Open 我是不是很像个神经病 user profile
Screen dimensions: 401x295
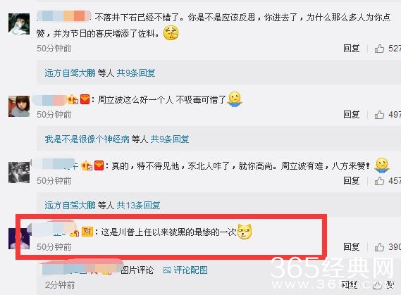tap(87, 139)
